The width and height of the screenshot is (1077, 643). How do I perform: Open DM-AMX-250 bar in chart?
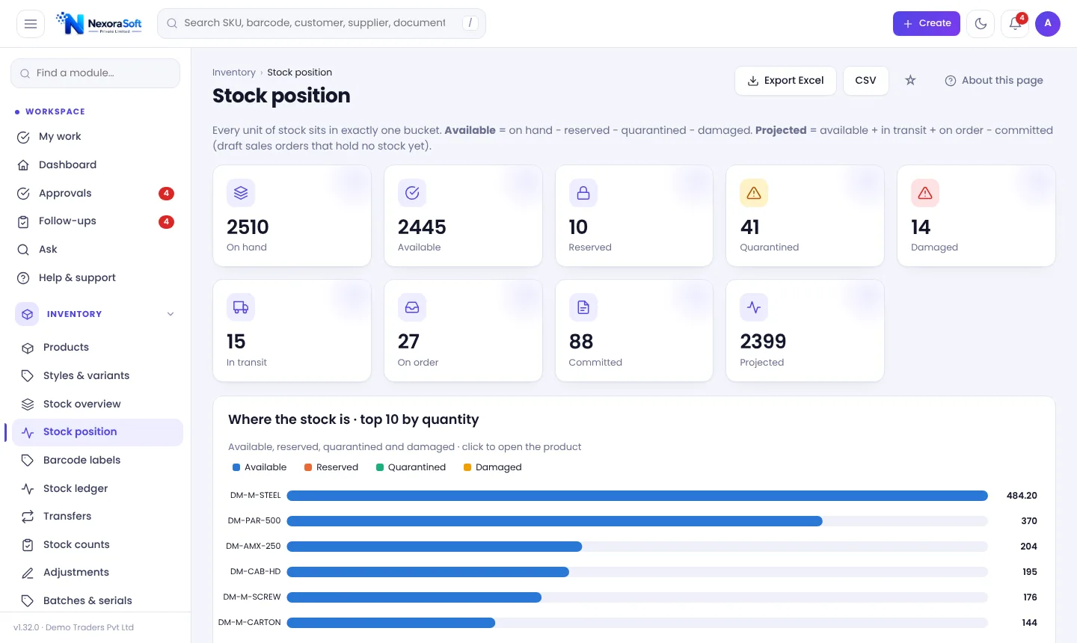435,547
